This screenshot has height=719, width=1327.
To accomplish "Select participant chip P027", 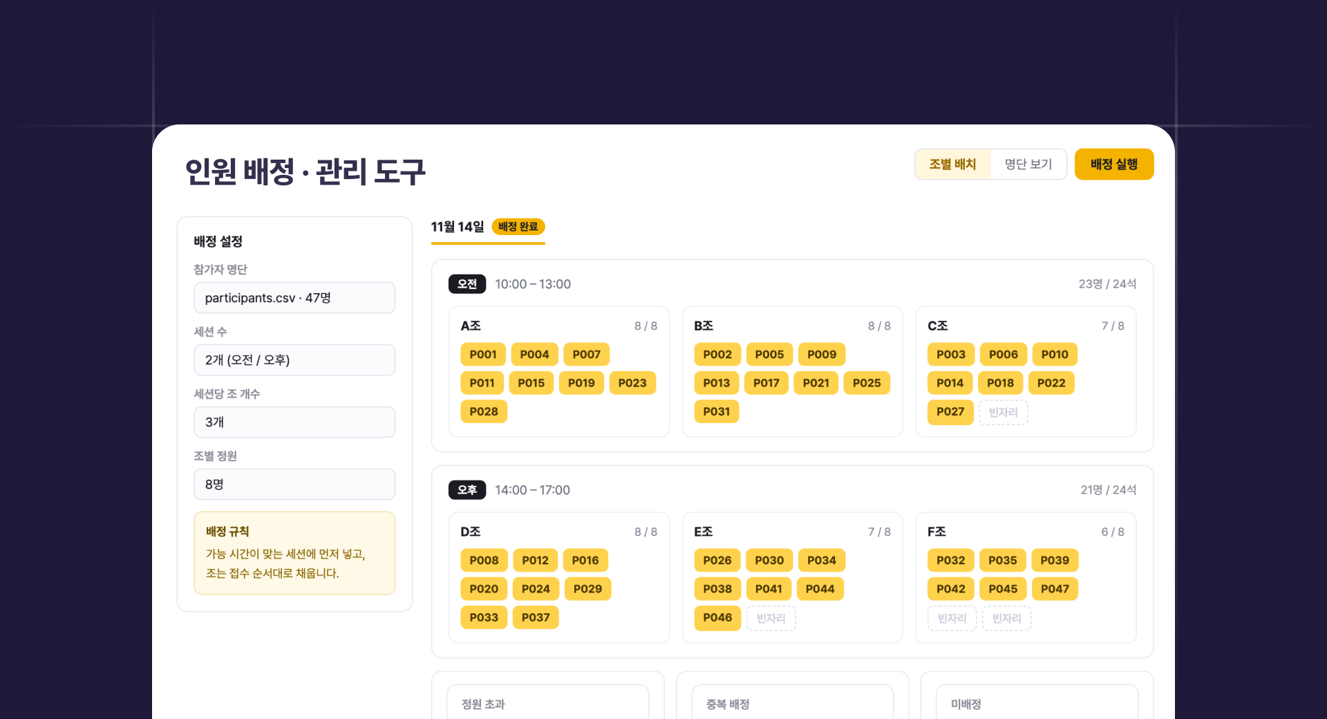I will click(x=950, y=412).
